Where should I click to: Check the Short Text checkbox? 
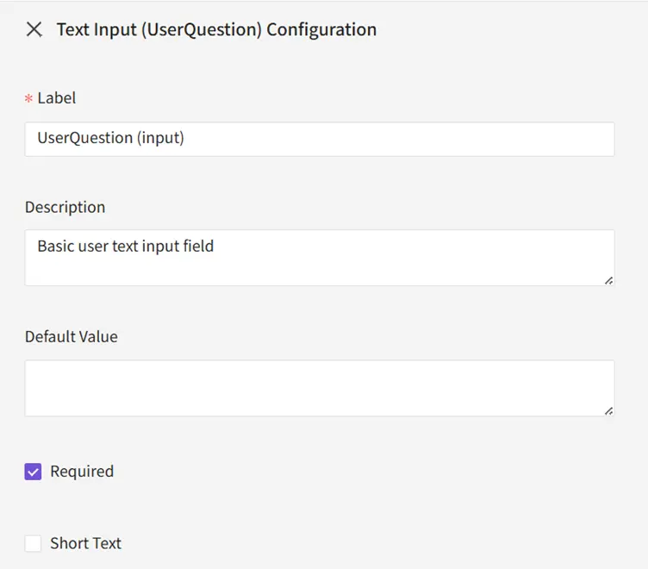tap(33, 543)
